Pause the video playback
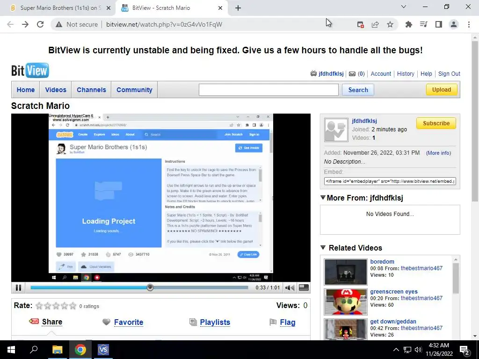The image size is (479, 359). 18,287
